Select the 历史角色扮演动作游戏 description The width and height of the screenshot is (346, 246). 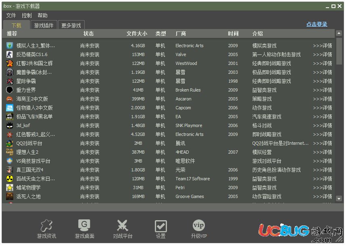(x=276, y=170)
